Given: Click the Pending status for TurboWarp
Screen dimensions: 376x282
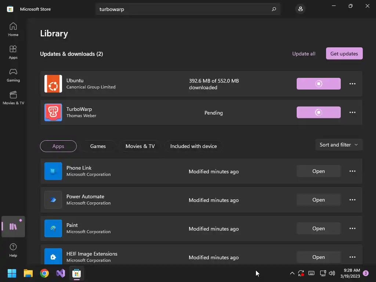Looking at the screenshot, I should click(x=213, y=113).
